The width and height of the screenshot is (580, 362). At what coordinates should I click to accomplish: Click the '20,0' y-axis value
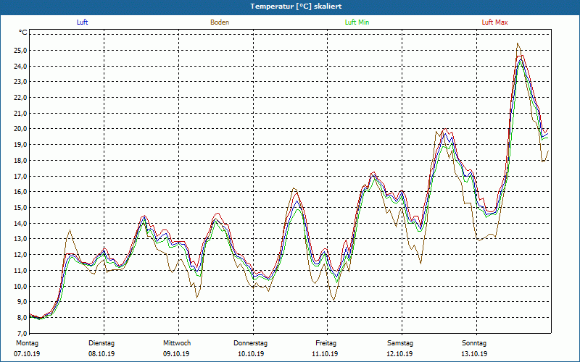[x=20, y=129]
